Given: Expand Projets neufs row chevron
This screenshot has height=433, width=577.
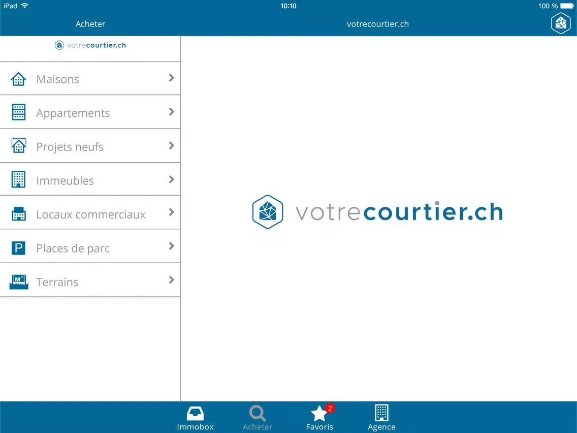Looking at the screenshot, I should click(171, 145).
